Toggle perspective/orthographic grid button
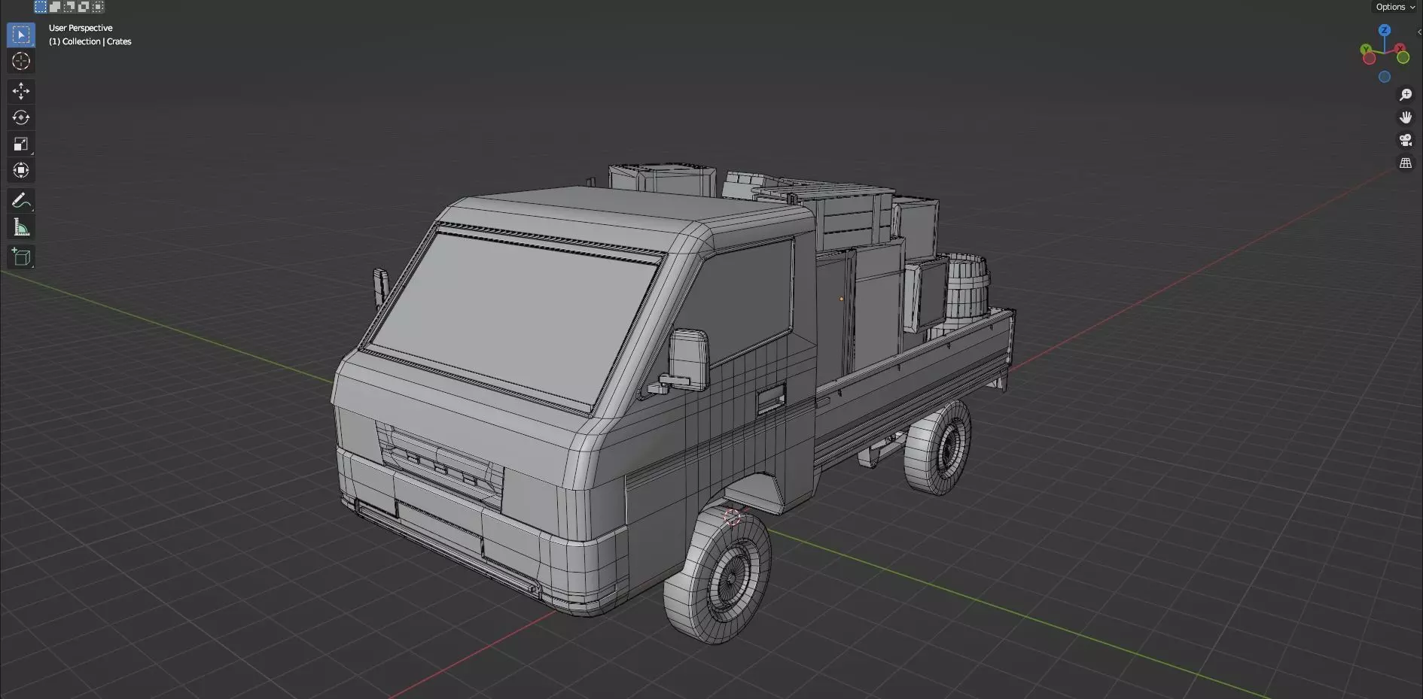 [x=1405, y=163]
